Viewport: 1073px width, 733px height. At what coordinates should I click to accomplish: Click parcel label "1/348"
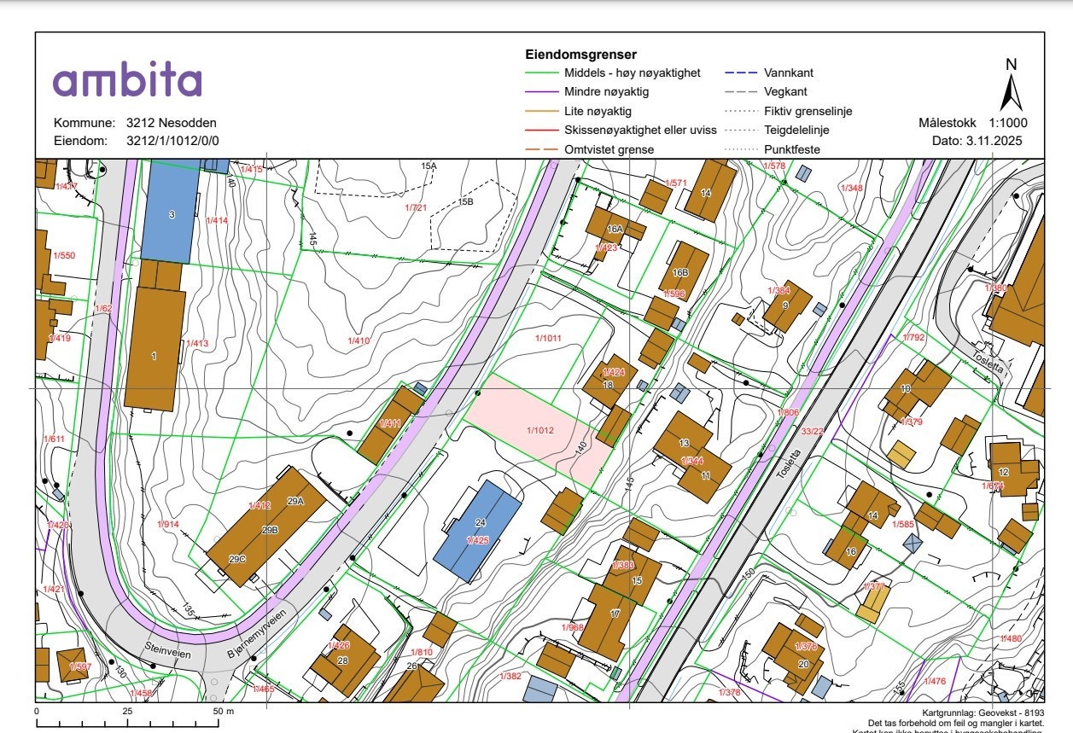[851, 188]
